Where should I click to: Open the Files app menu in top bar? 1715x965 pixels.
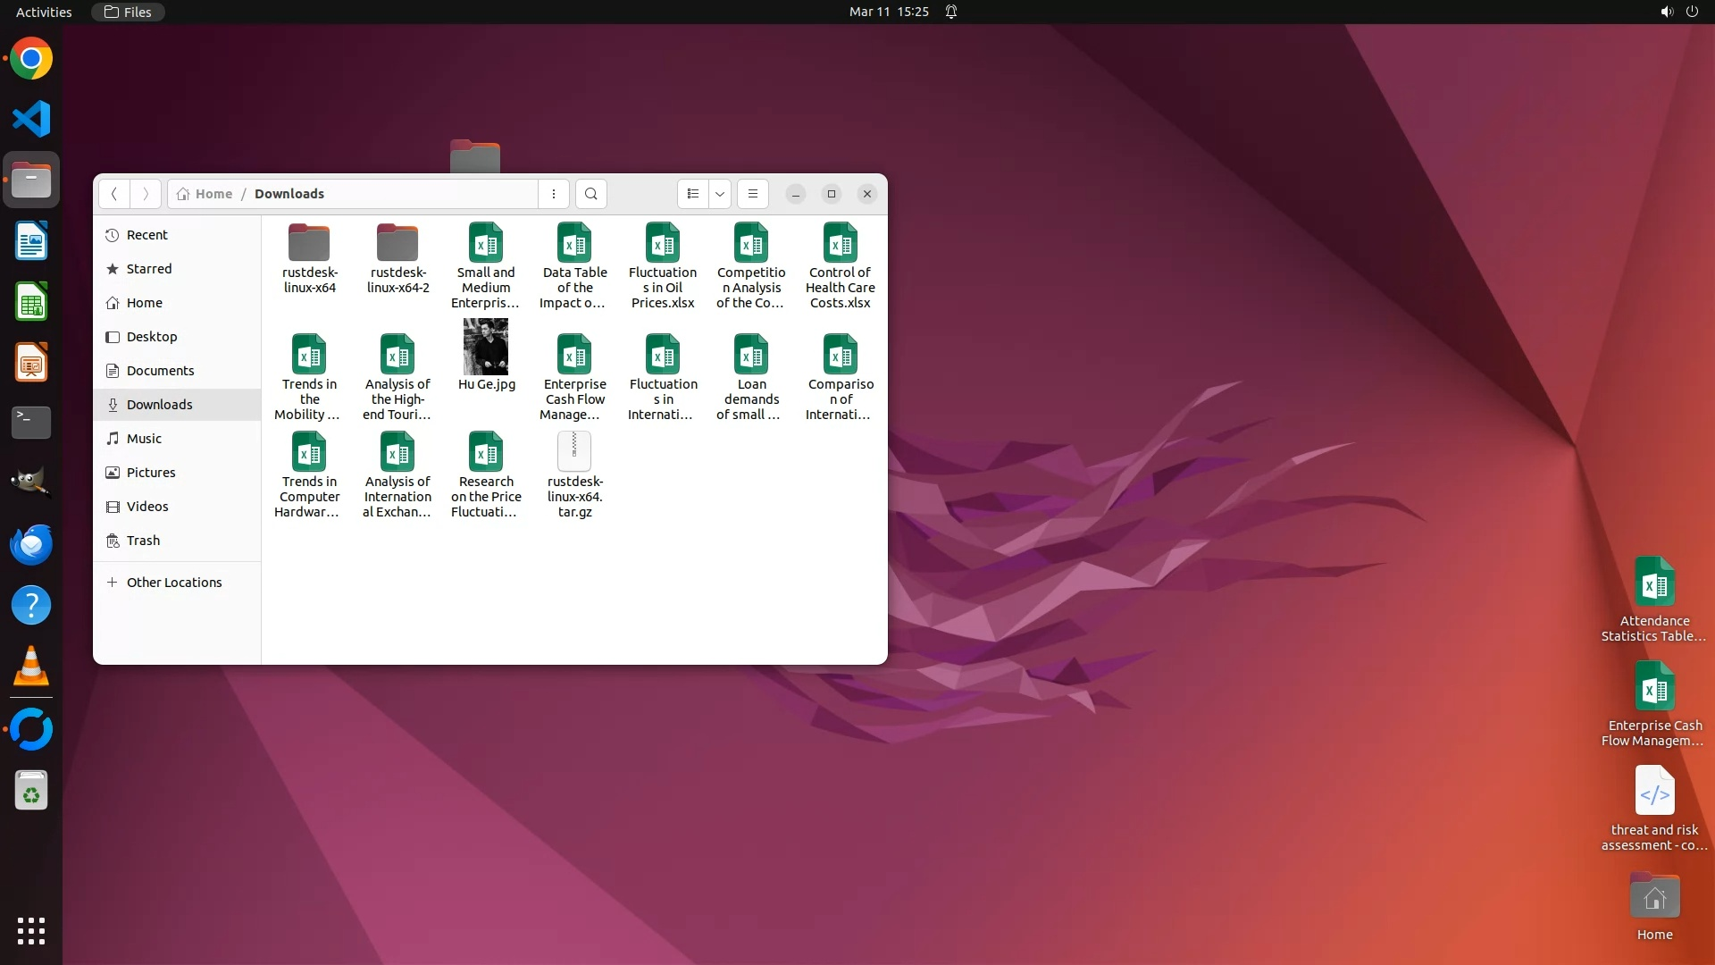[x=128, y=12]
